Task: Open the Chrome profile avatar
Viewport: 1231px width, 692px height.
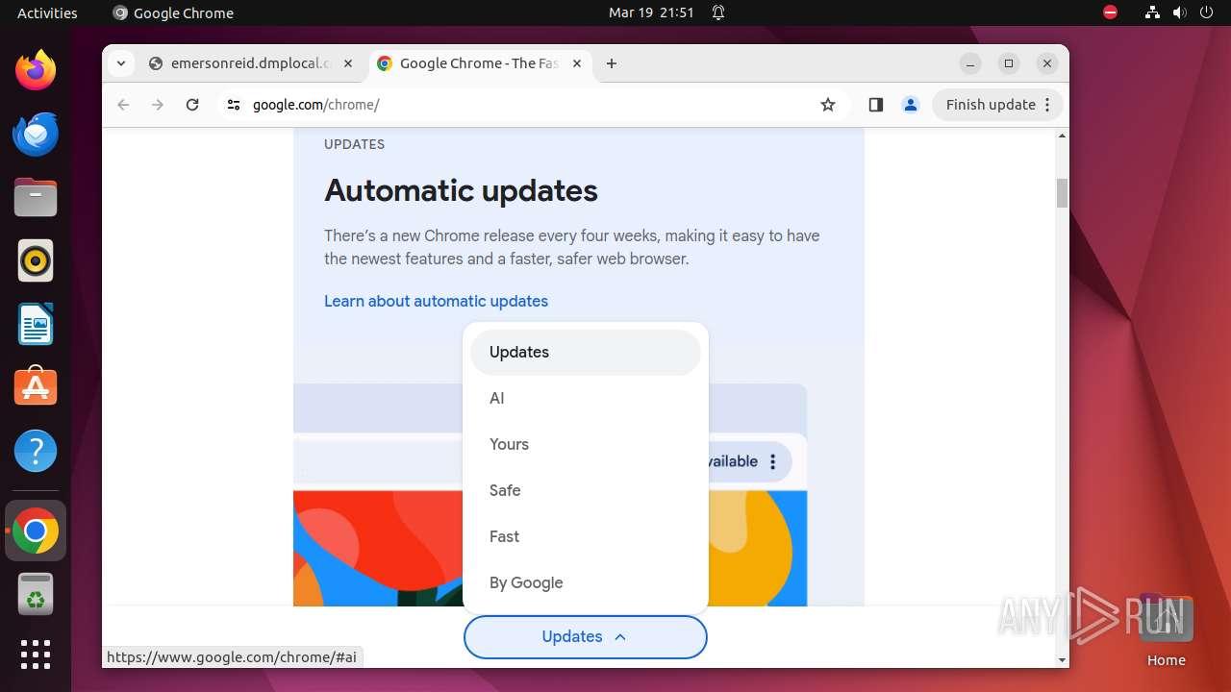Action: tap(911, 105)
